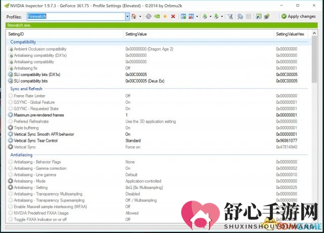Open the dropdown arrow next to Home icon

coord(140,16)
